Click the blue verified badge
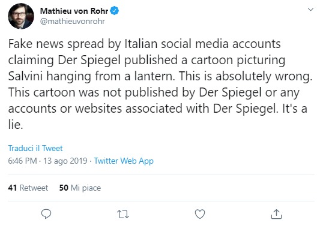Image resolution: width=320 pixels, height=226 pixels. pyautogui.click(x=115, y=11)
